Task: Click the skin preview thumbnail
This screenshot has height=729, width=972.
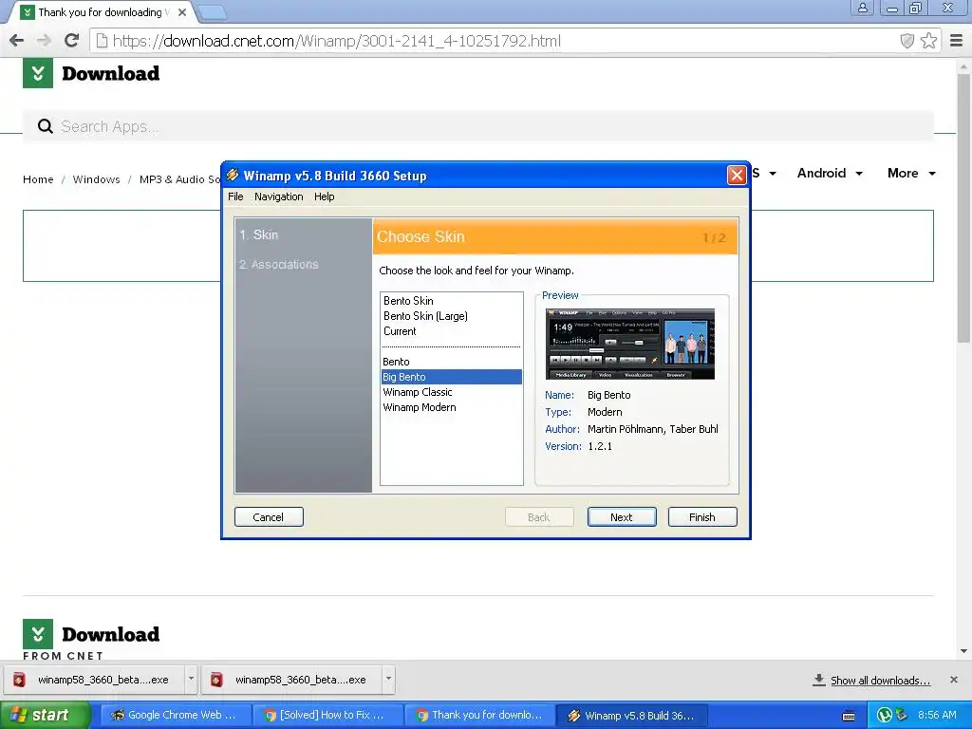Action: [630, 344]
